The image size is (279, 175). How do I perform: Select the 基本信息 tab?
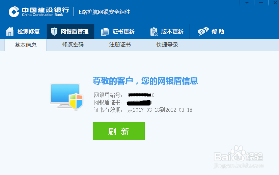tap(25, 45)
